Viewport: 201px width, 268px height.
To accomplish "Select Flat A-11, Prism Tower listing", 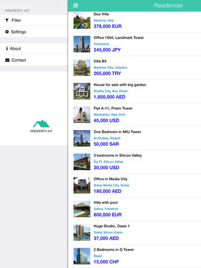I will click(x=136, y=114).
